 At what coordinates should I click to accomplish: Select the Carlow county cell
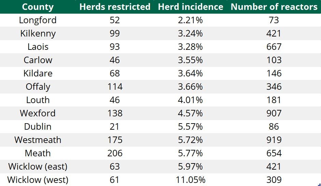38,60
